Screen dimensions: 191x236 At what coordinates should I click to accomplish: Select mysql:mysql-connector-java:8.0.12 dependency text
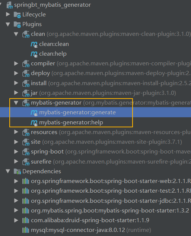point(78,230)
